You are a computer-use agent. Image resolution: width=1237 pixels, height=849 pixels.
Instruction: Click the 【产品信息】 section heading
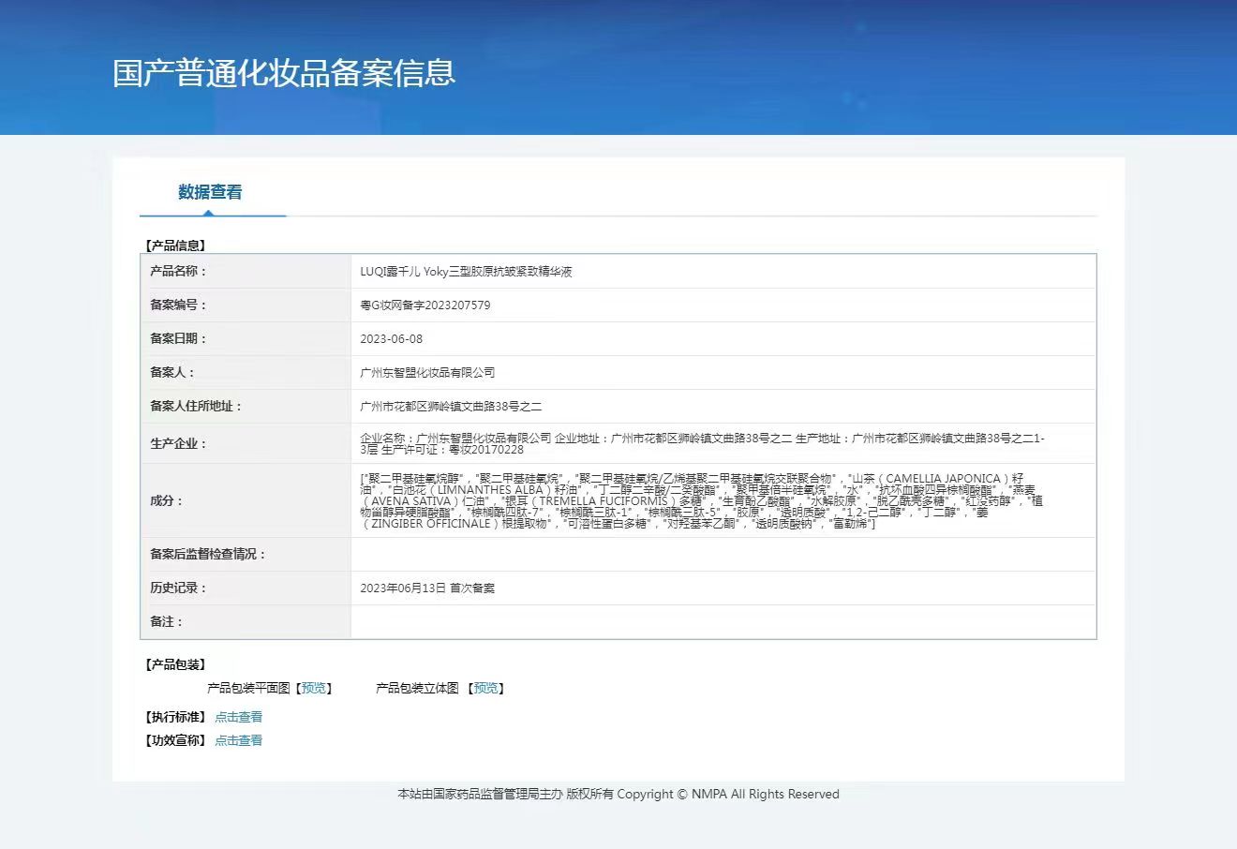[175, 246]
